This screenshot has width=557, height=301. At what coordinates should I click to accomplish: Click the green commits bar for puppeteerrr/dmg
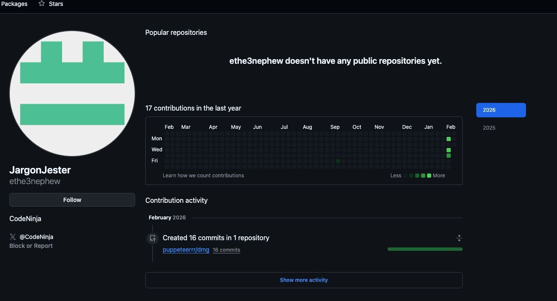tap(425, 249)
